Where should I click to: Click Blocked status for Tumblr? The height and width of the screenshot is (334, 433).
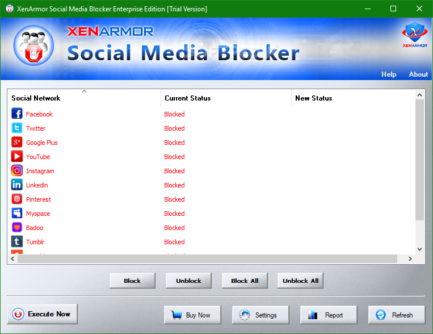[x=175, y=242]
